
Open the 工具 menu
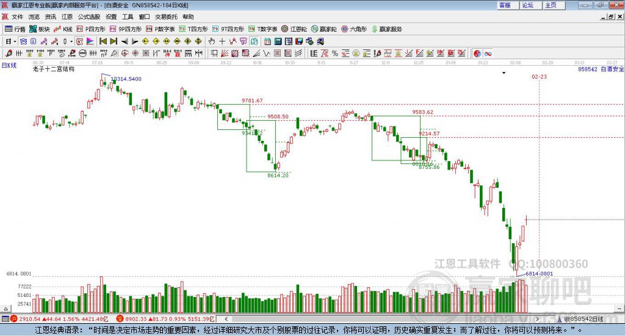[x=128, y=16]
